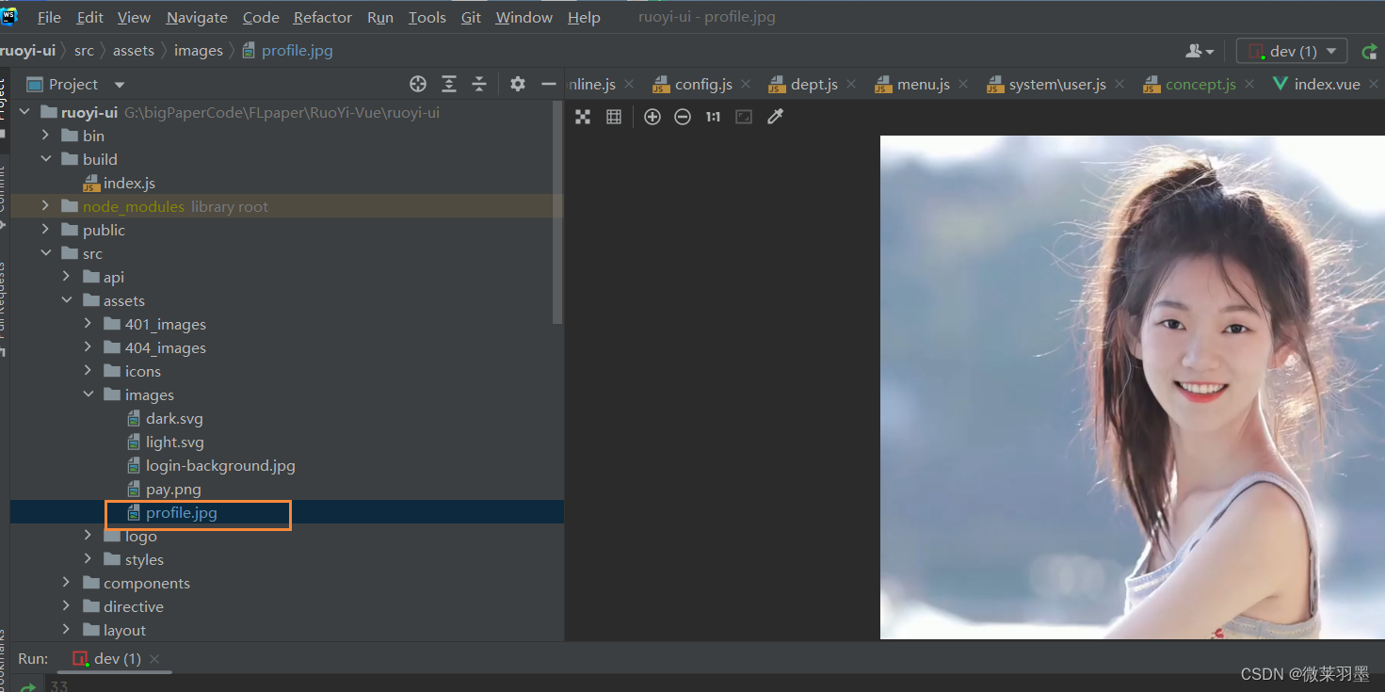Viewport: 1385px width, 692px height.
Task: Select index.js file in build folder
Action: (119, 183)
